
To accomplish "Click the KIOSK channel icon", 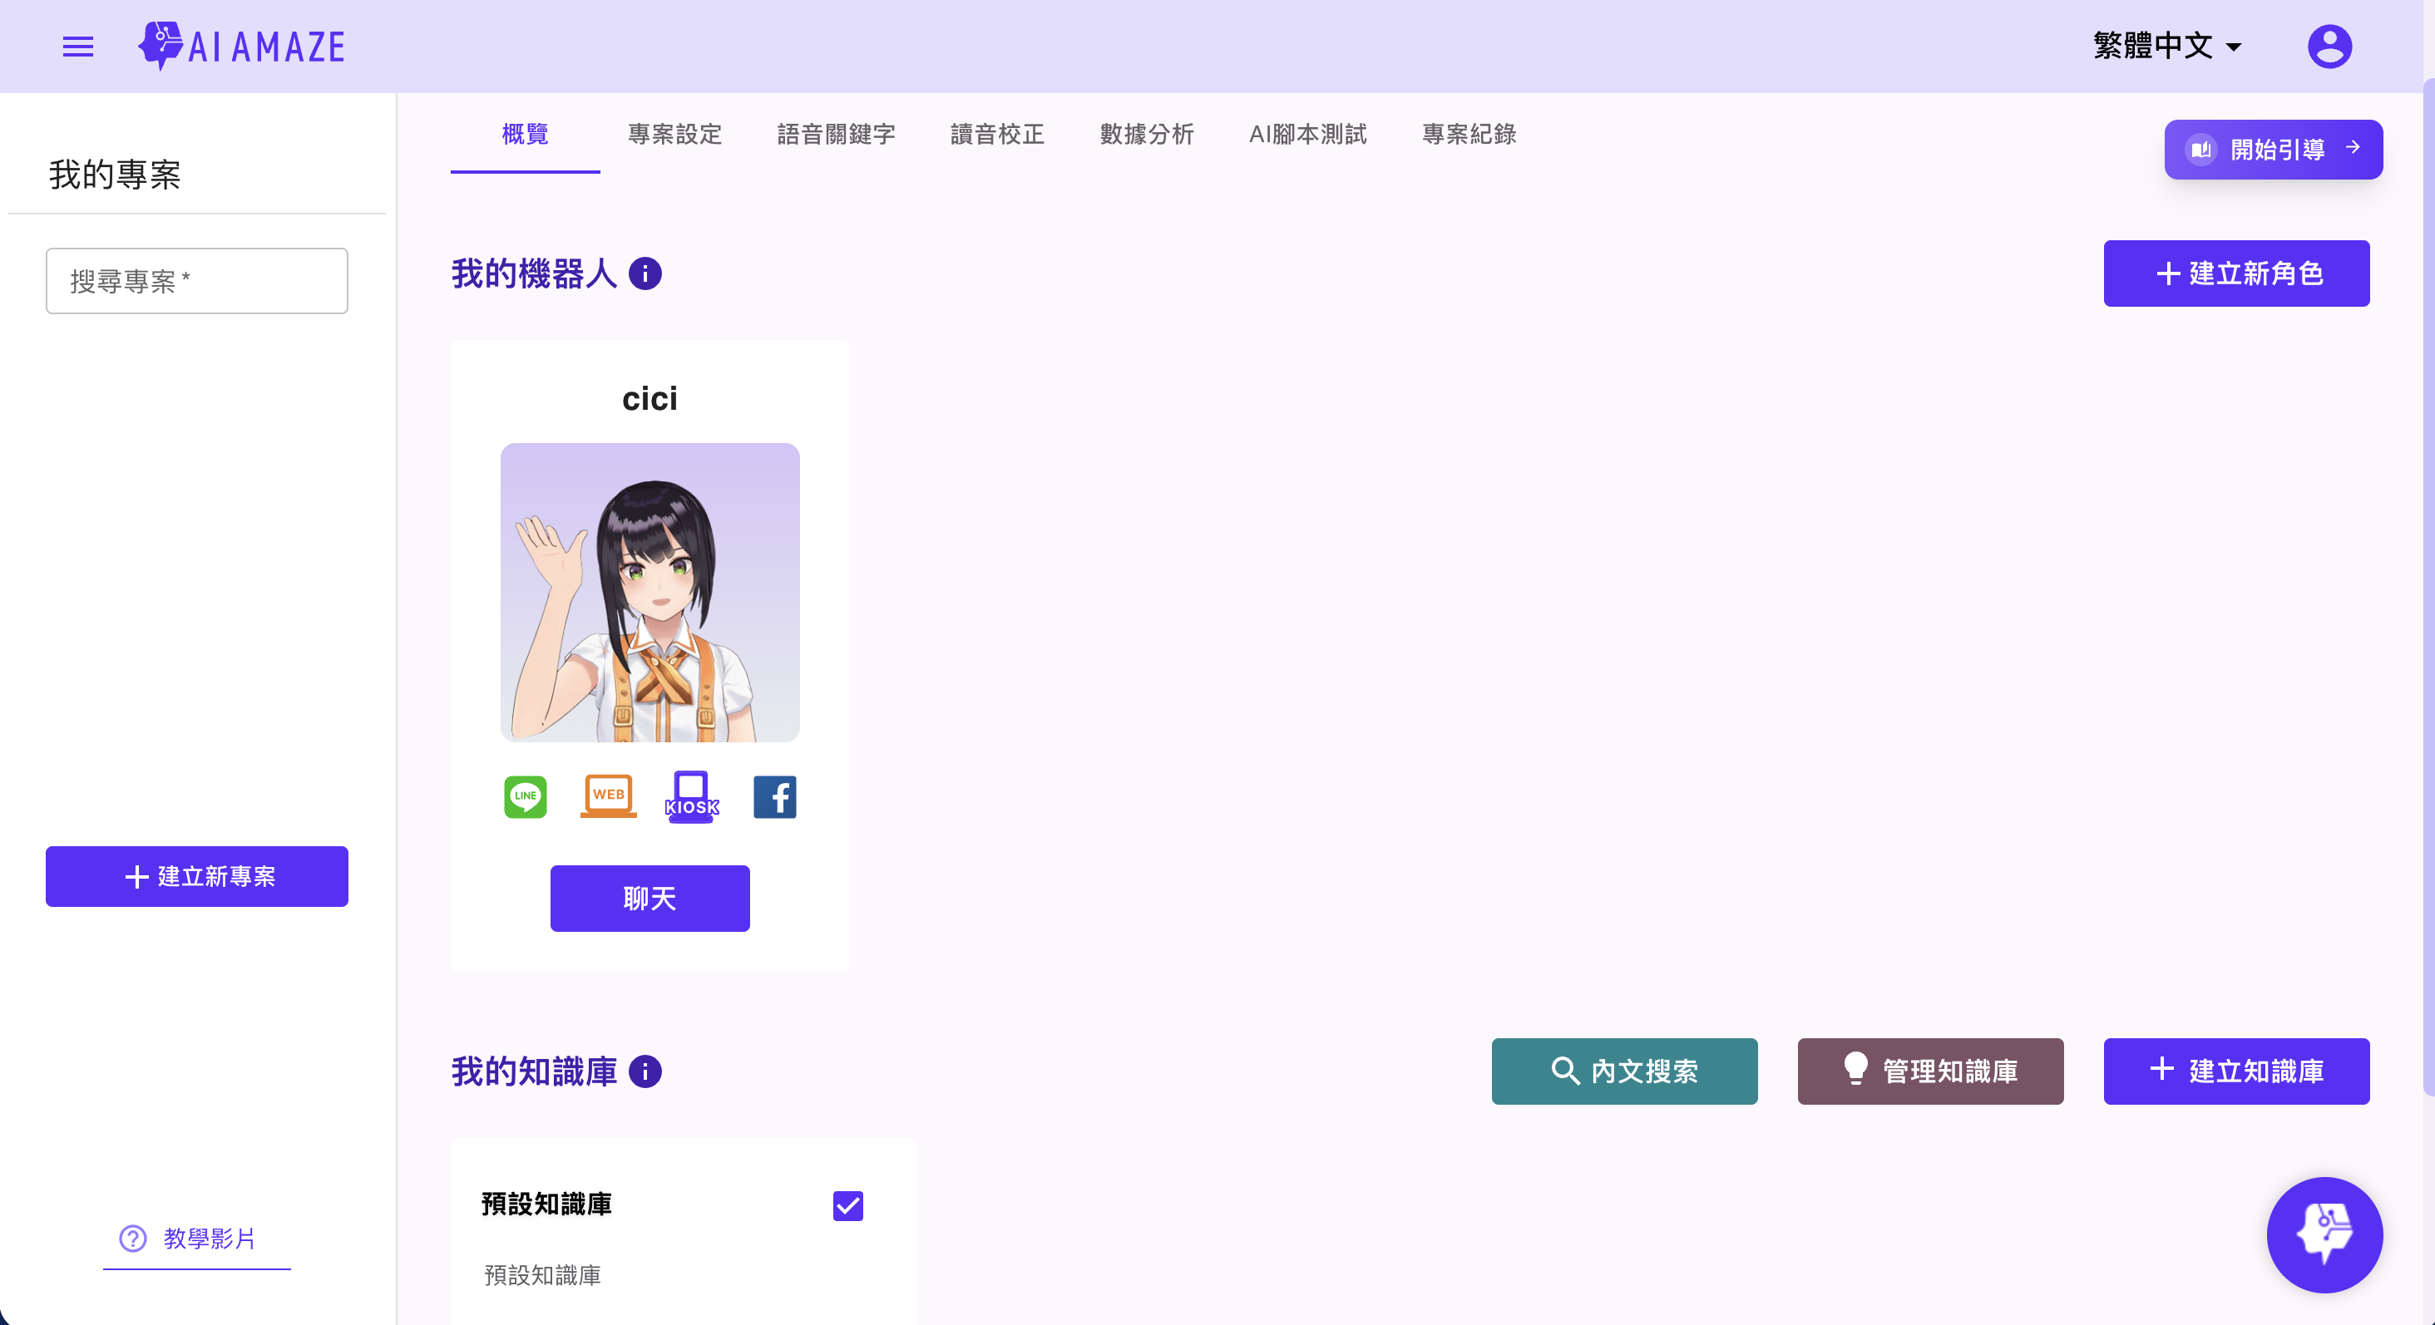I will click(x=691, y=796).
